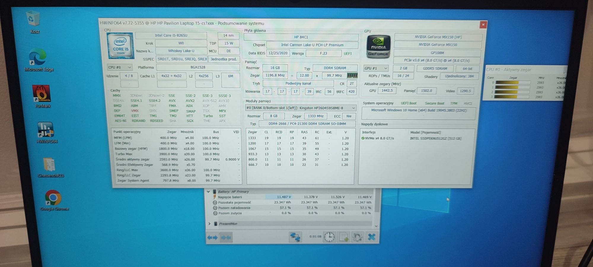This screenshot has height=267, width=593.
Task: Open remote network connection in sensors window
Action: [x=295, y=237]
